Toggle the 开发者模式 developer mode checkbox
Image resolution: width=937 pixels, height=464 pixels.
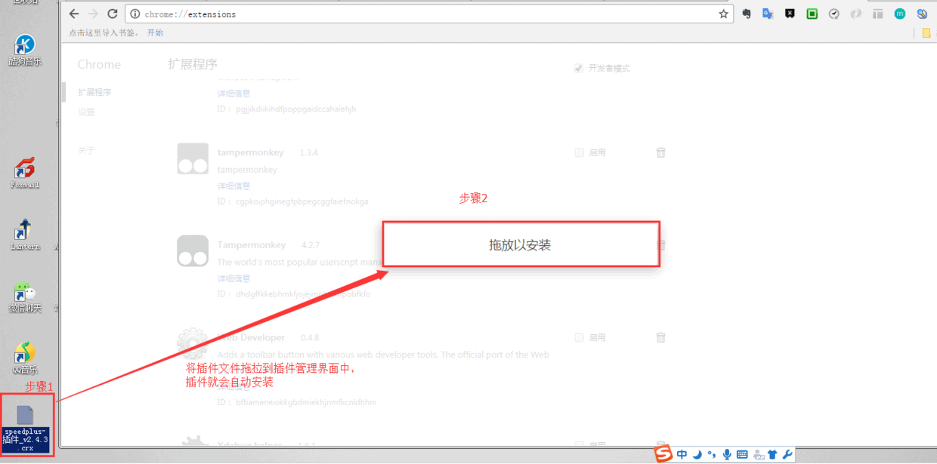click(579, 68)
